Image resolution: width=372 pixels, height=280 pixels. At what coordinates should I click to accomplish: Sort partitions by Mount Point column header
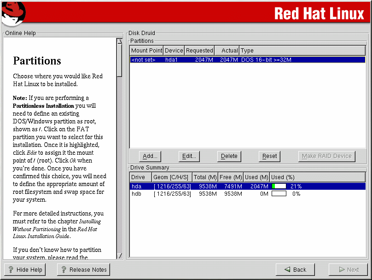pos(146,51)
